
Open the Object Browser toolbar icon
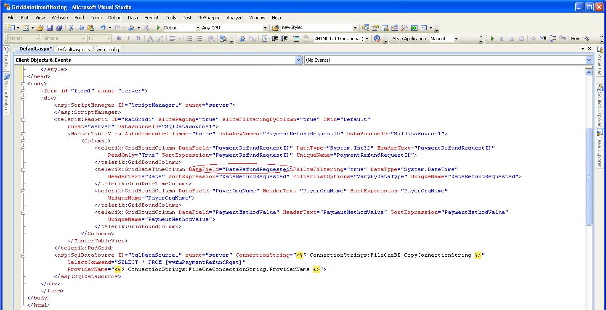coord(385,28)
